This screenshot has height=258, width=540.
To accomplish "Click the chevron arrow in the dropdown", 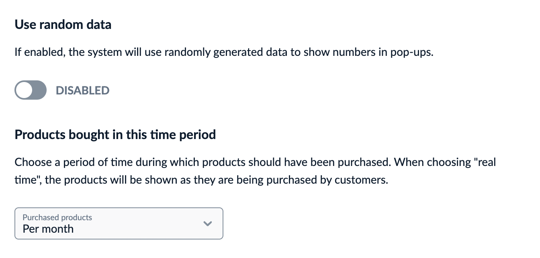I will click(207, 223).
